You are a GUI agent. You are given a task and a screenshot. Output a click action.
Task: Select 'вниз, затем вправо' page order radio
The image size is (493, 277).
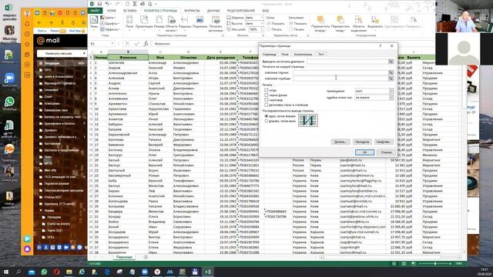267,116
